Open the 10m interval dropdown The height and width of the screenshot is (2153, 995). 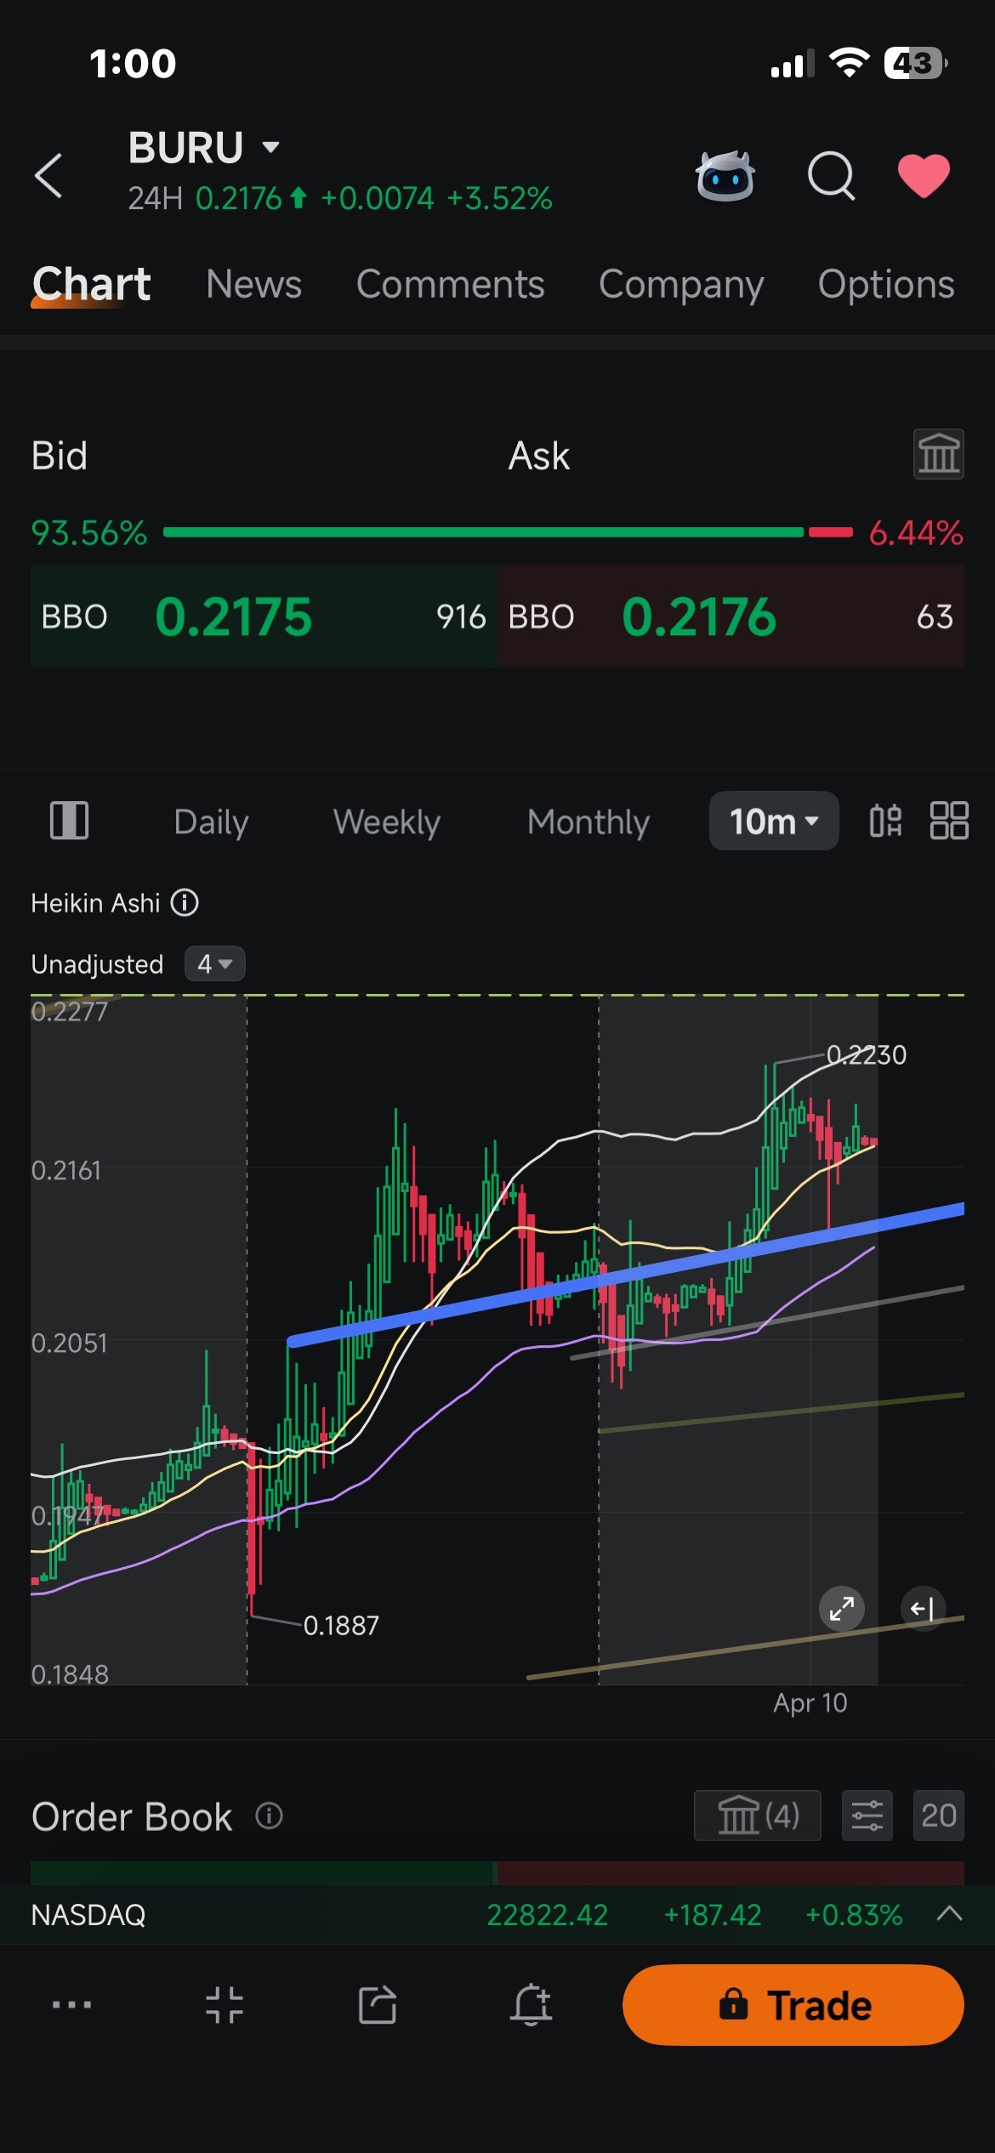774,821
